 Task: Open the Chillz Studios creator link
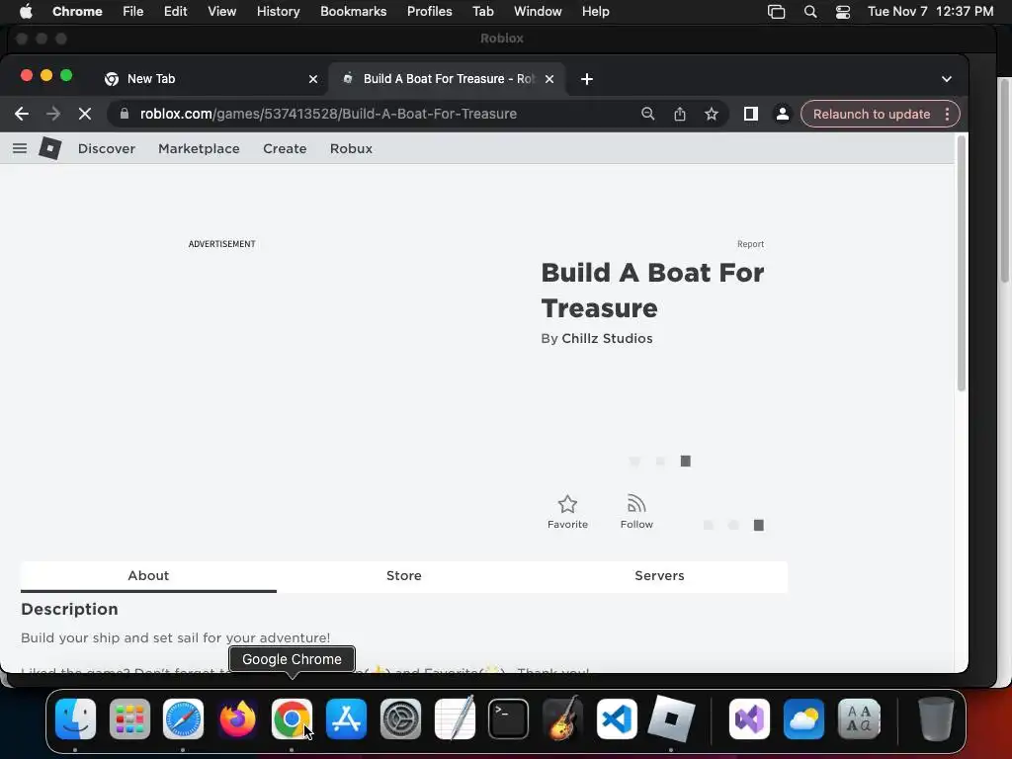click(607, 338)
